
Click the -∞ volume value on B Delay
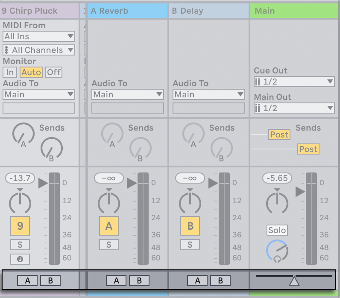190,178
